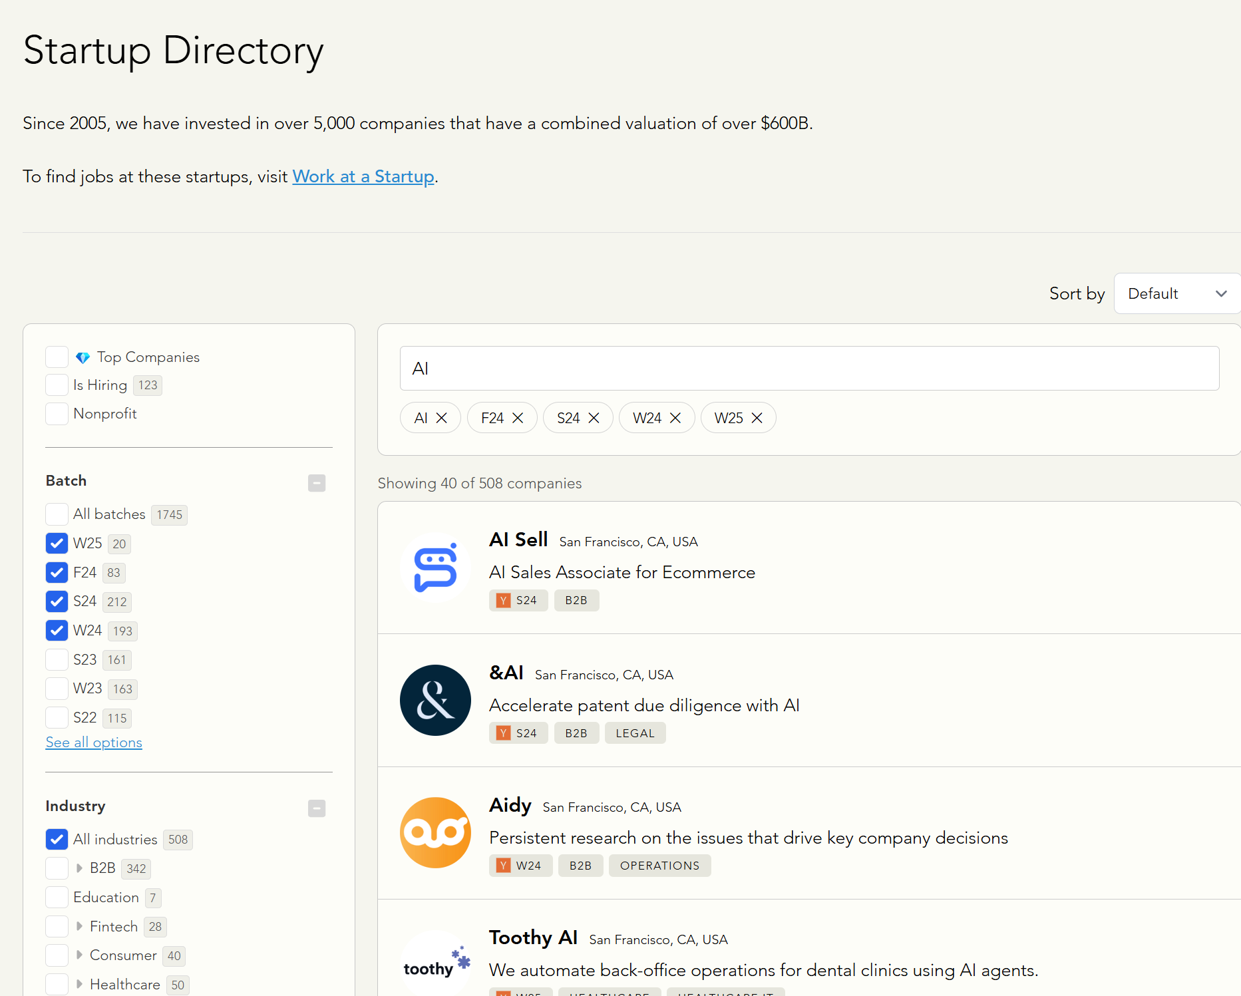Check the Nonprofit filter
This screenshot has height=996, width=1241.
(x=57, y=413)
